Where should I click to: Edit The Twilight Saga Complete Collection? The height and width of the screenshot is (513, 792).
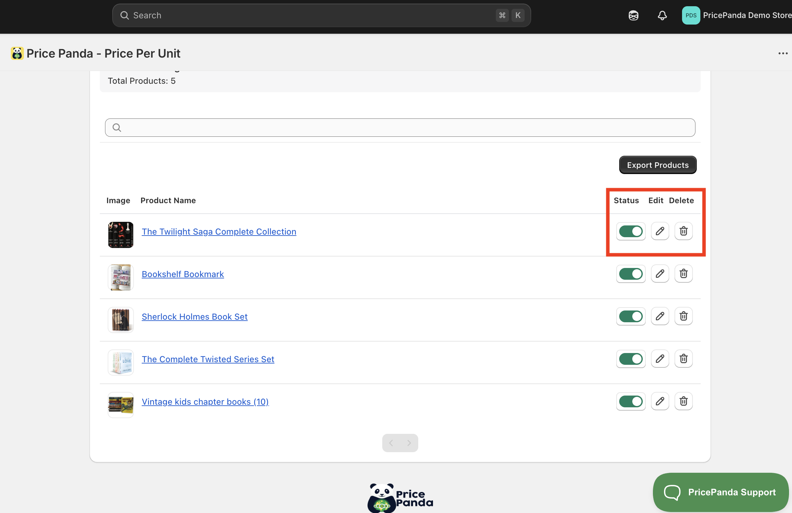[660, 231]
